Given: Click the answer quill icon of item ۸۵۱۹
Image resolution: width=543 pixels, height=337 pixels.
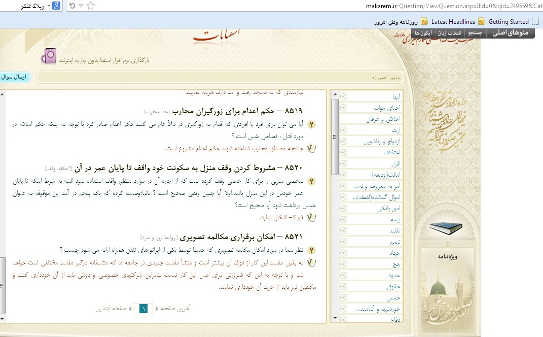Looking at the screenshot, I should (311, 148).
